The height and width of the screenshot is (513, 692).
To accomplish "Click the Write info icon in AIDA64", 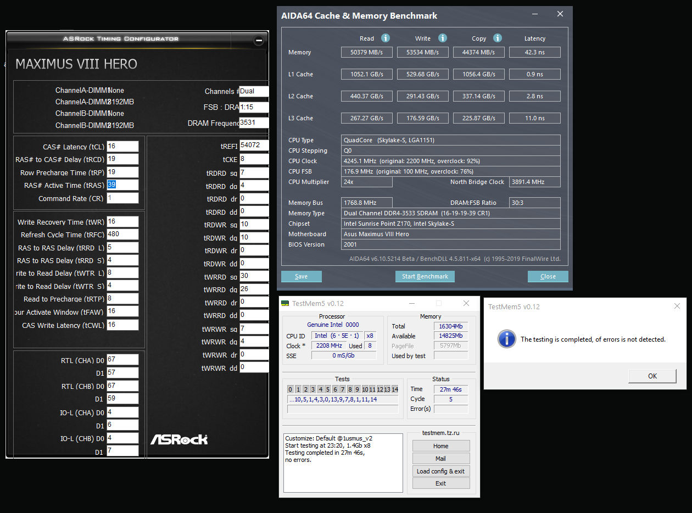I will (442, 38).
